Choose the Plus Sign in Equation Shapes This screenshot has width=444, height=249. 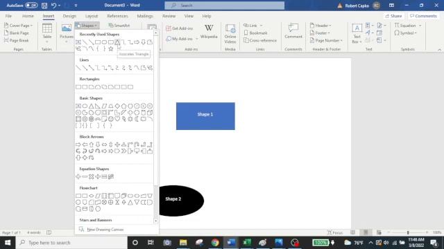[78, 177]
